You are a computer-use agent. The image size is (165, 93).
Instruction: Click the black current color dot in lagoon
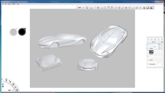[3, 87]
